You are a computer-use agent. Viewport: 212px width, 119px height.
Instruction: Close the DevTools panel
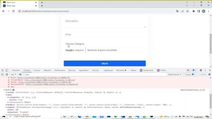point(210,70)
